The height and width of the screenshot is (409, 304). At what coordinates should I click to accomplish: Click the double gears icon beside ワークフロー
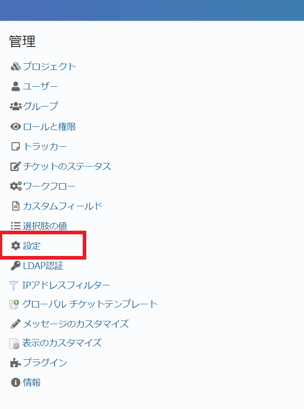click(16, 186)
